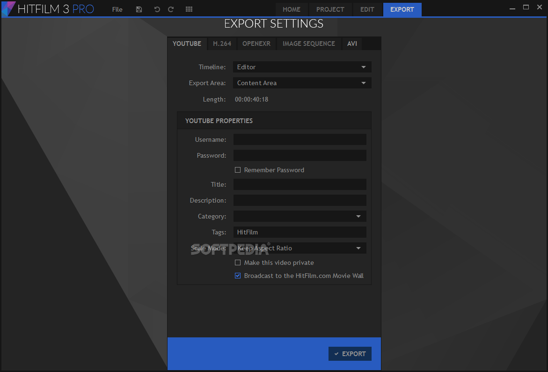Open the File menu
Image resolution: width=548 pixels, height=372 pixels.
pyautogui.click(x=117, y=9)
